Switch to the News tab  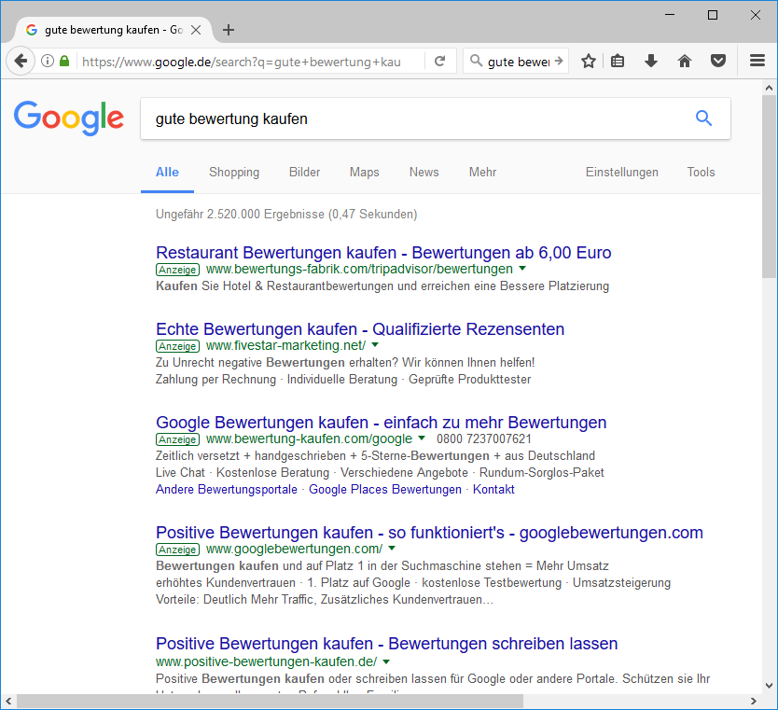pyautogui.click(x=424, y=173)
